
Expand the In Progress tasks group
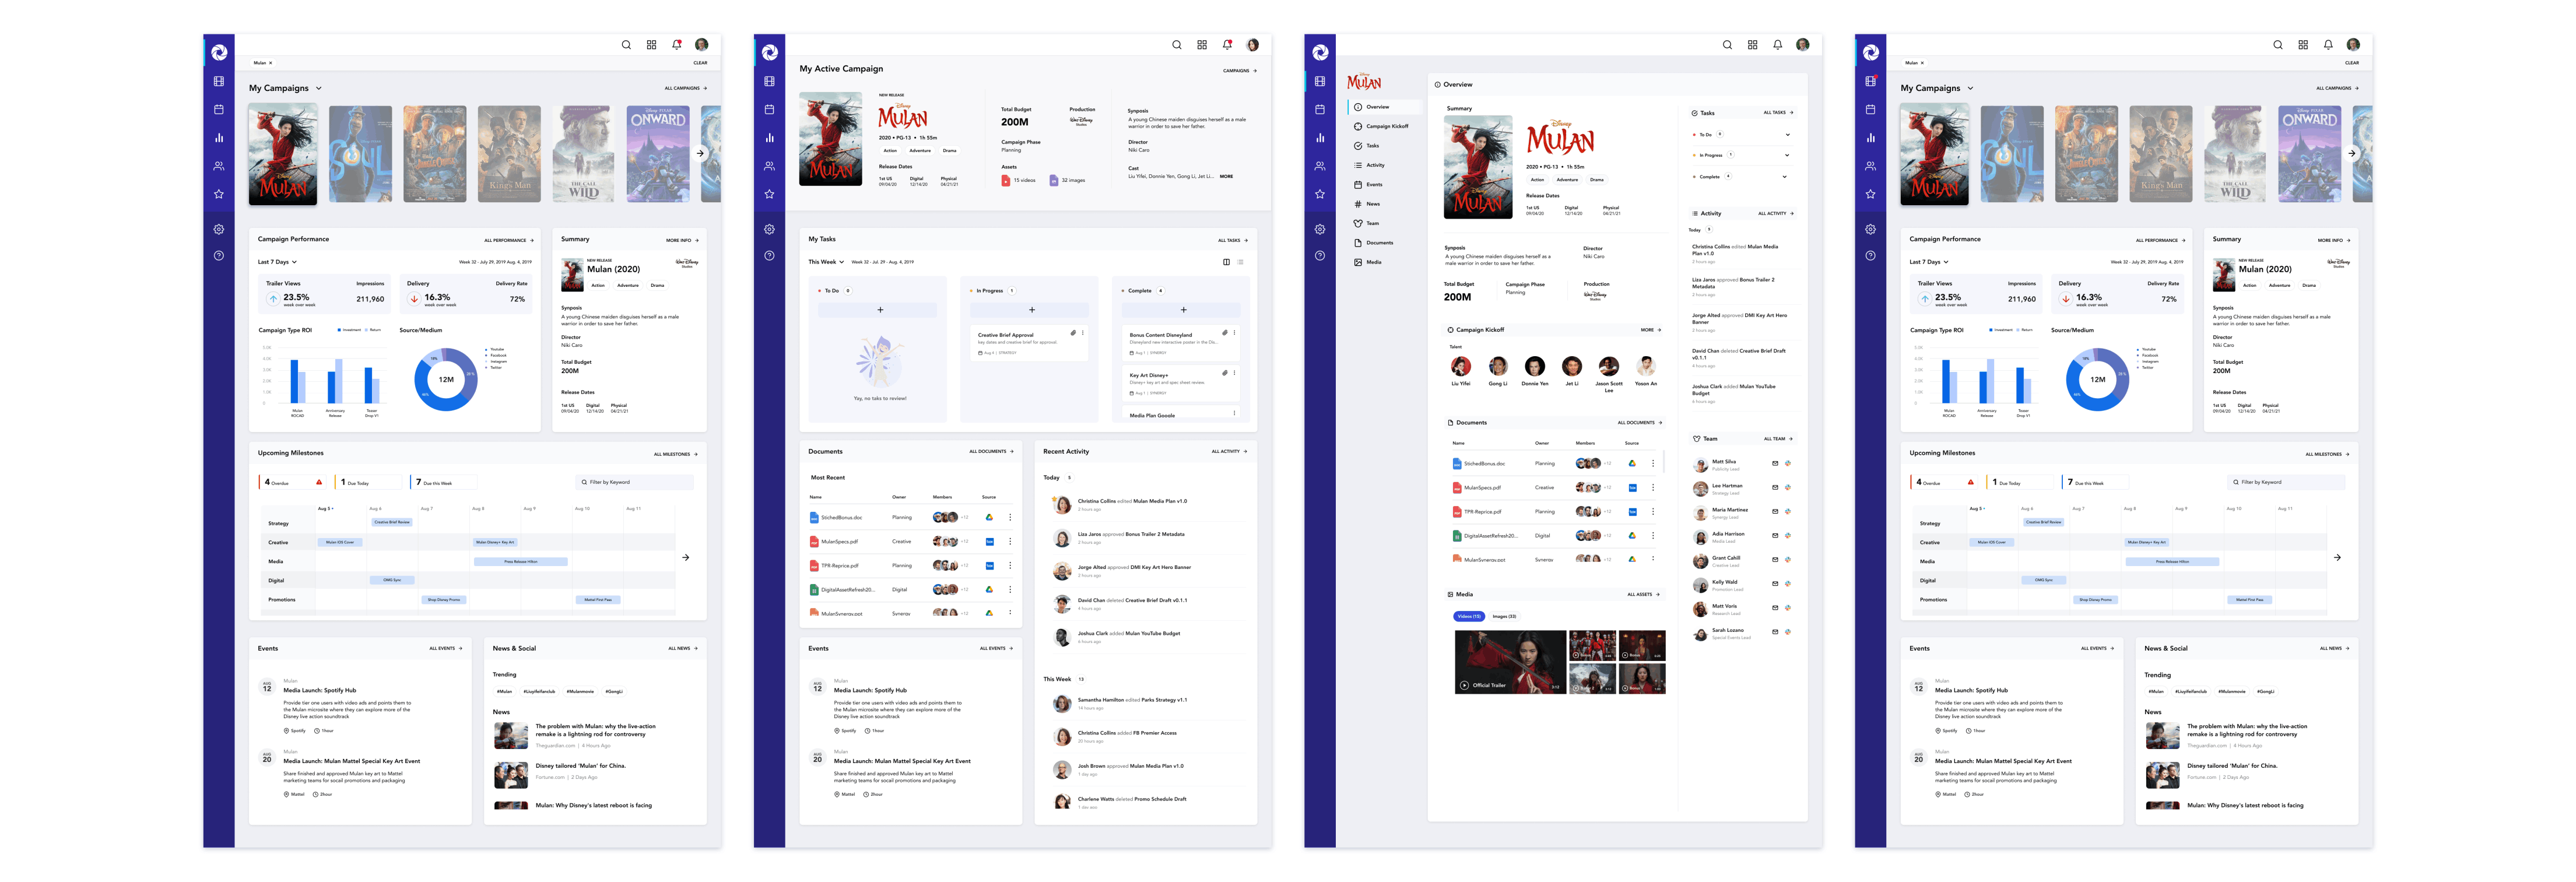click(x=1788, y=155)
